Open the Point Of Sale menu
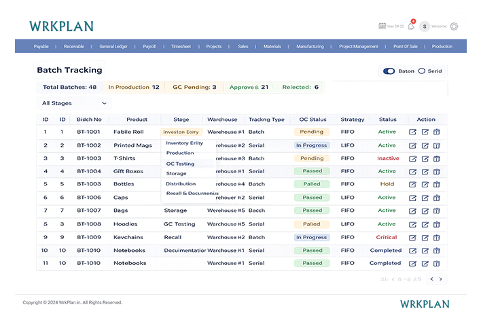 405,46
